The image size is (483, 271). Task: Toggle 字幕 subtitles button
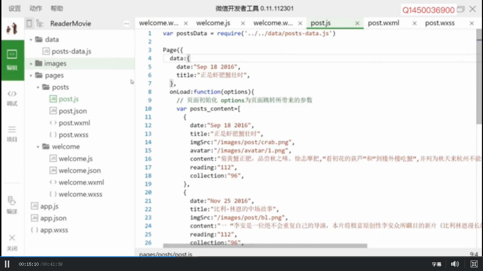437,264
